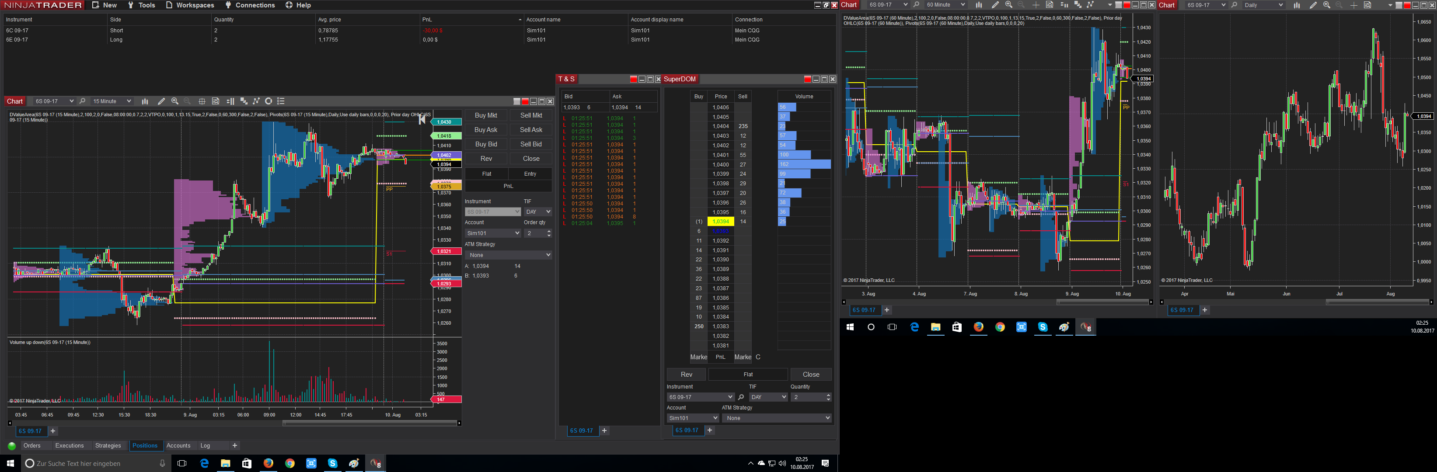Reload data in 15 Minute chart toolbar

(269, 101)
